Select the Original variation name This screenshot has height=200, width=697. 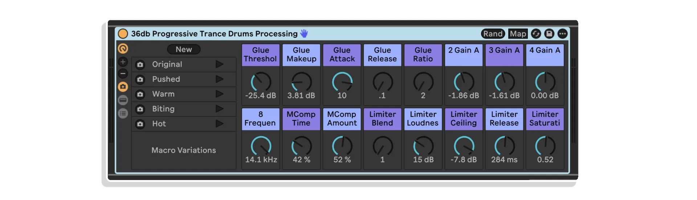tap(167, 64)
